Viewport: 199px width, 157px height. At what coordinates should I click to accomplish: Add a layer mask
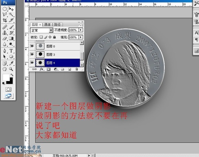[x=49, y=69]
